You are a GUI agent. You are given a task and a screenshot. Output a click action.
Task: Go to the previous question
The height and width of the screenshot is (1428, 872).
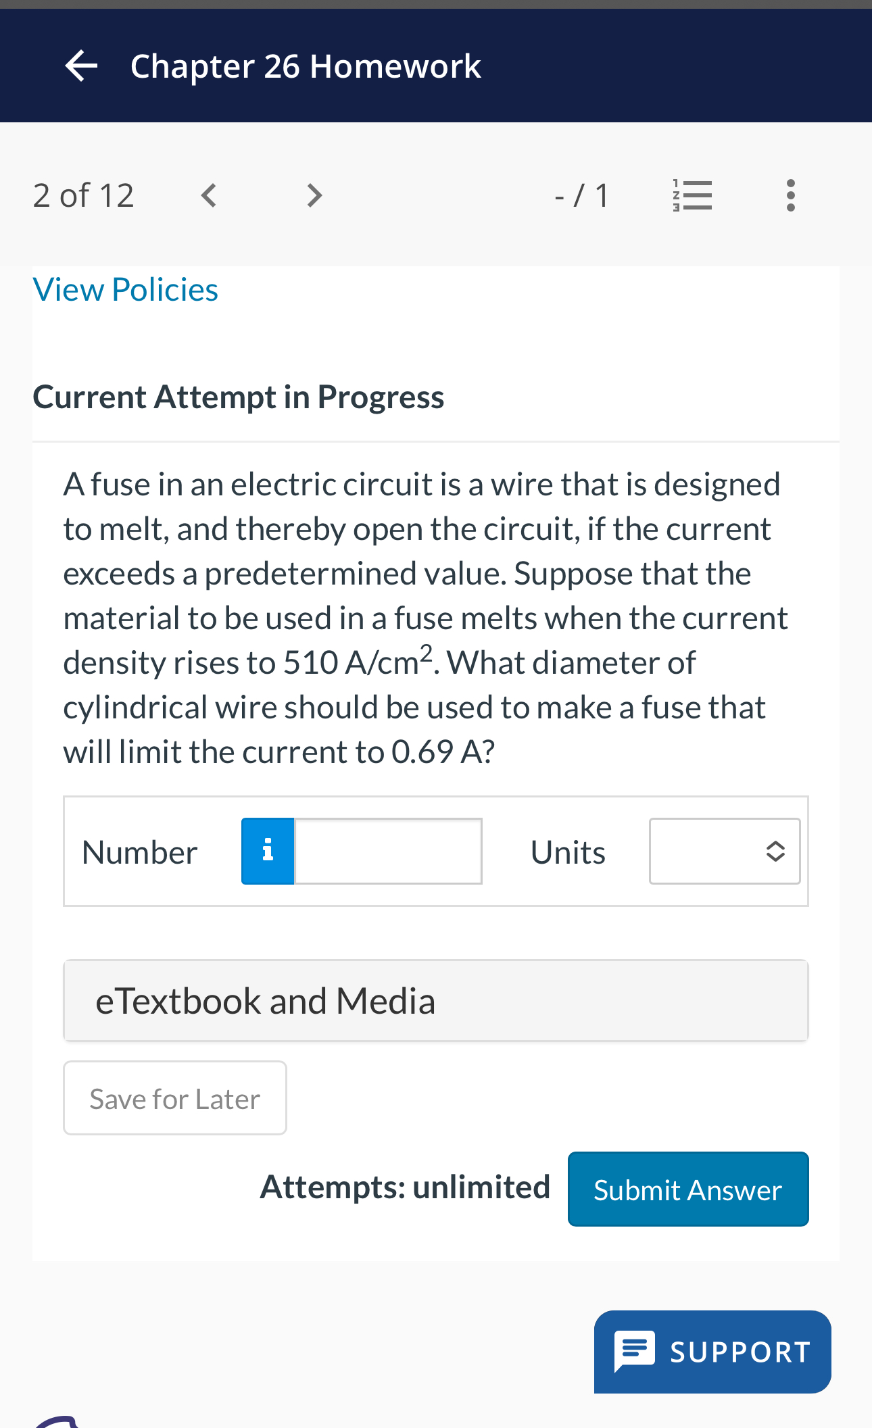(x=209, y=195)
